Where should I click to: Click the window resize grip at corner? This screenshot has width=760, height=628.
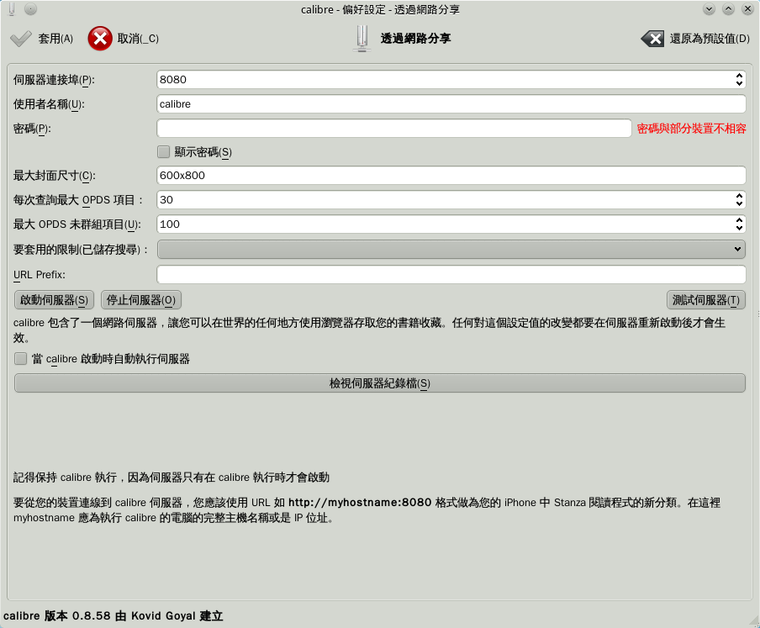click(x=754, y=622)
